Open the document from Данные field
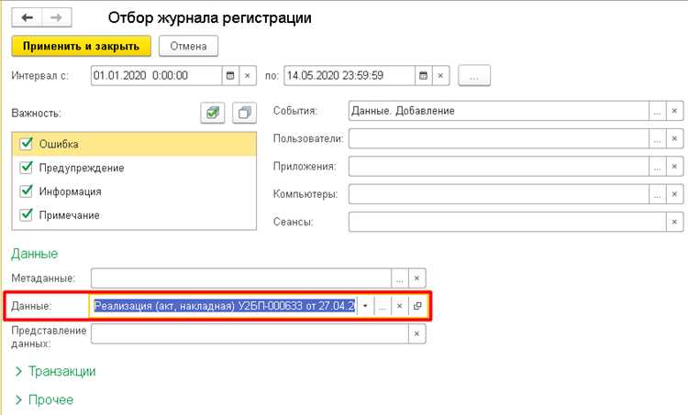Image resolution: width=688 pixels, height=415 pixels. 416,306
